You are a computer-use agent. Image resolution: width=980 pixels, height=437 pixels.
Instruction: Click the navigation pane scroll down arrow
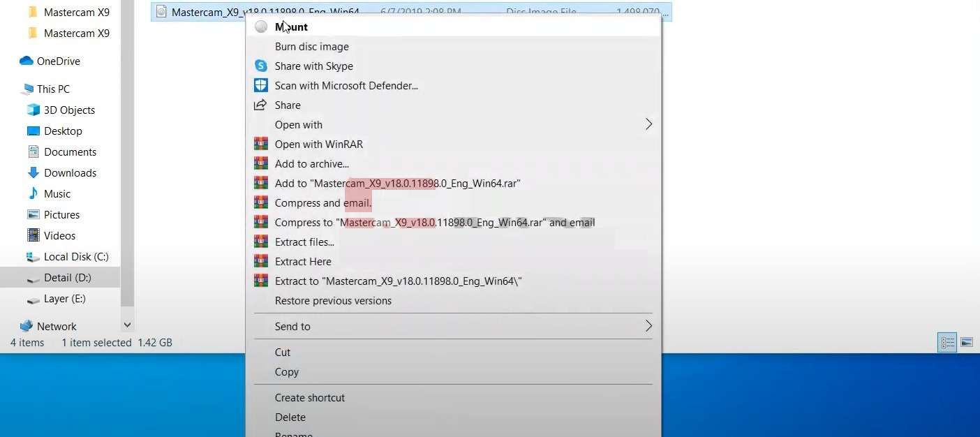(x=127, y=325)
